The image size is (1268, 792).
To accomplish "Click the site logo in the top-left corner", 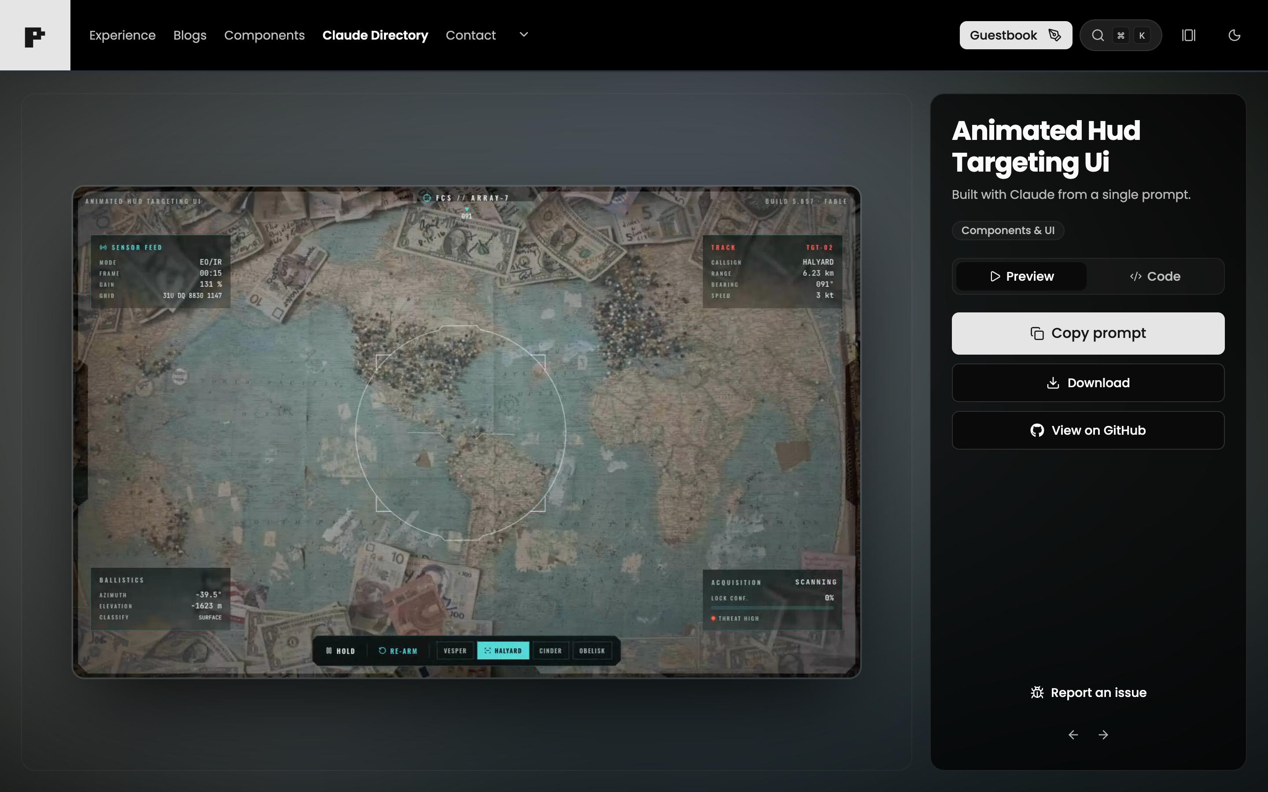I will click(x=35, y=35).
